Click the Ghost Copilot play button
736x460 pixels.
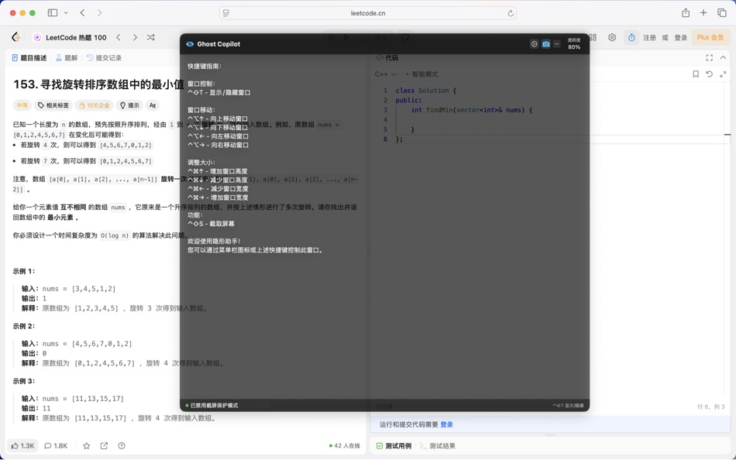click(x=534, y=44)
